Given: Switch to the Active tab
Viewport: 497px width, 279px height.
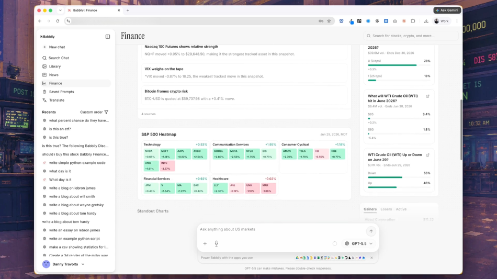Looking at the screenshot, I should tap(401, 209).
